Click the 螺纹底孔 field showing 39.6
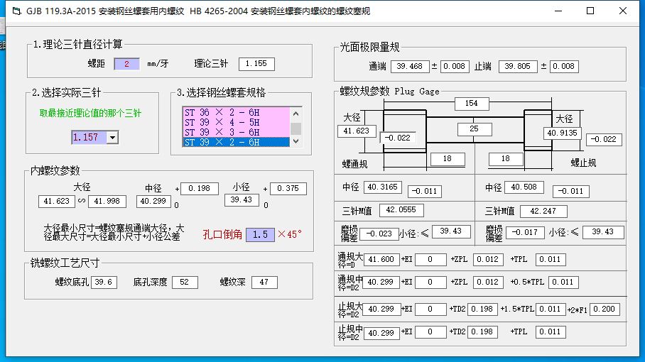The height and width of the screenshot is (362, 645). (104, 282)
